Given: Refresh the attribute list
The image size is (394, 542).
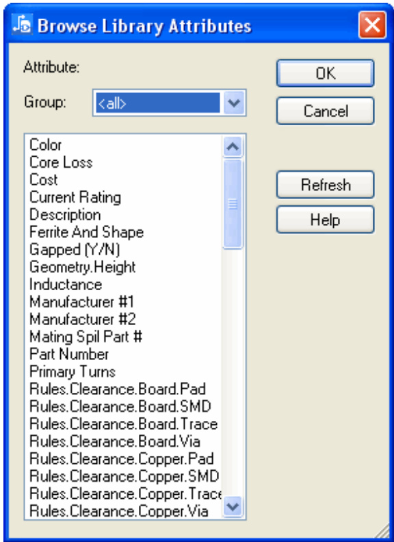Looking at the screenshot, I should [325, 185].
